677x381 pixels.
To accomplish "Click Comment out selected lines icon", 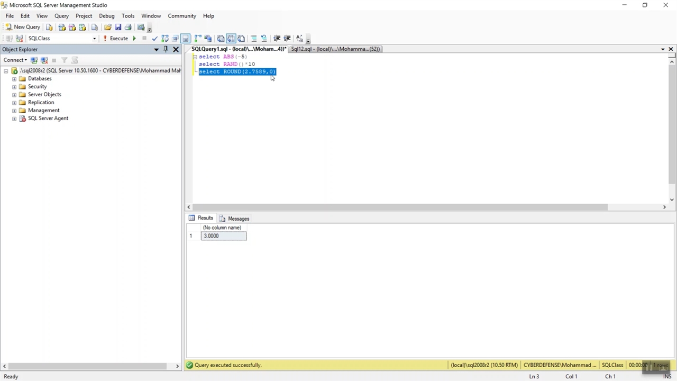I will (x=254, y=39).
